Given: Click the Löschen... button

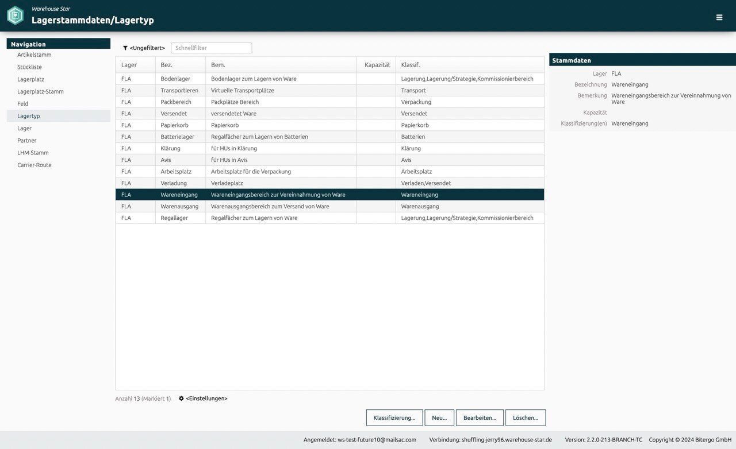Looking at the screenshot, I should click(x=526, y=418).
